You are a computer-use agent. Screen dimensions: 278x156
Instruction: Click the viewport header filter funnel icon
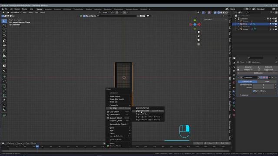tap(148, 16)
